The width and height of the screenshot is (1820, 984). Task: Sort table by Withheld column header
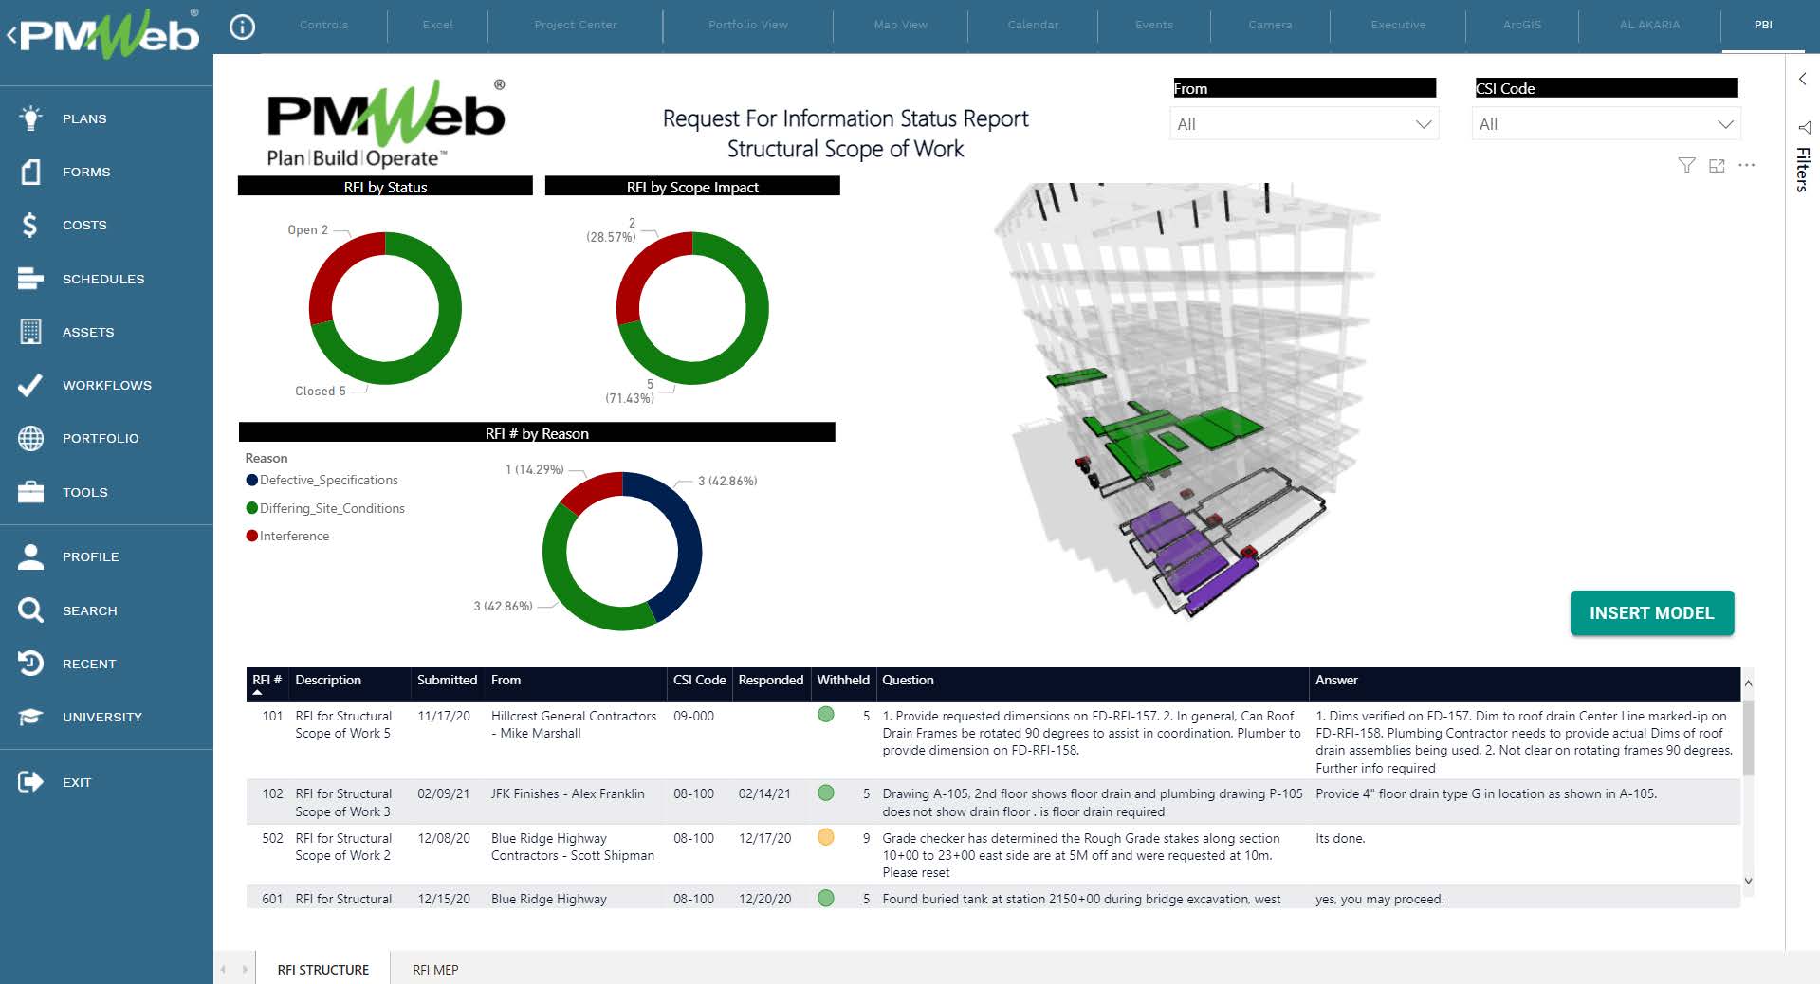pyautogui.click(x=843, y=680)
